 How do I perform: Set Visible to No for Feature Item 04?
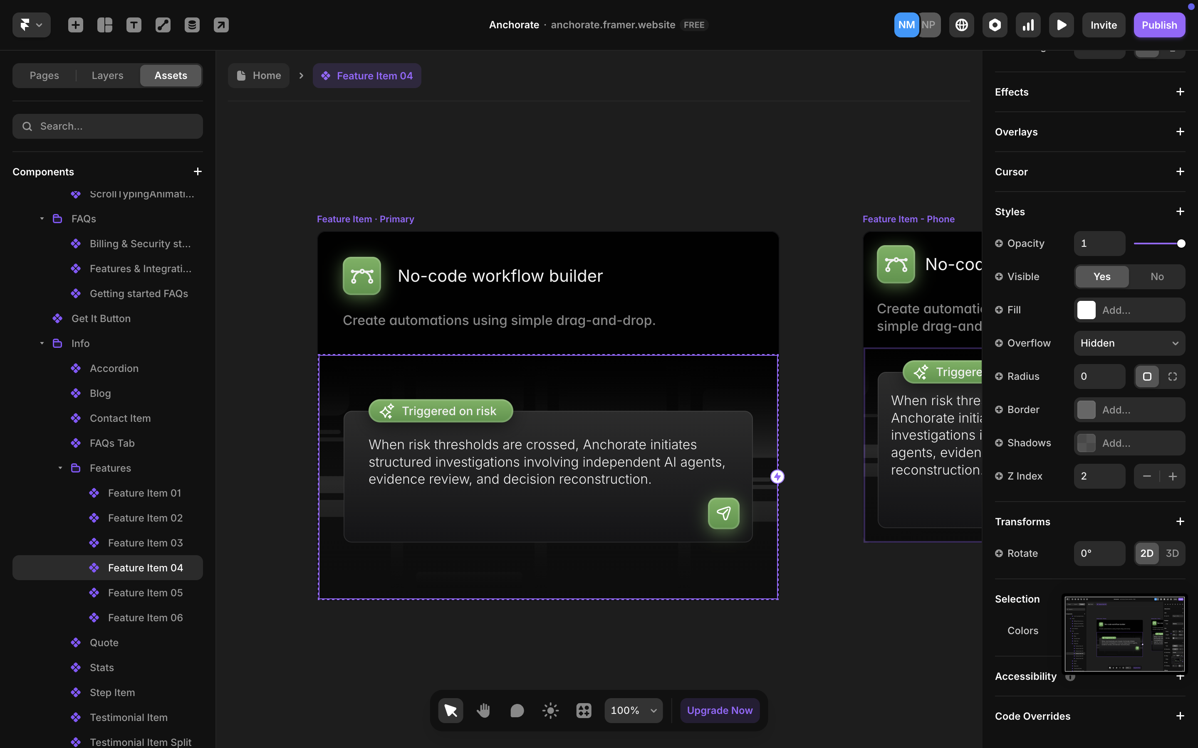click(1156, 276)
